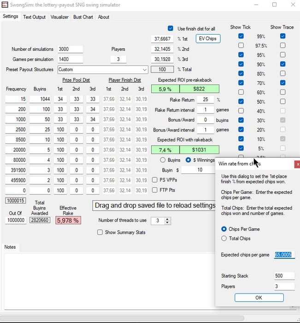
Task: Click the horizontal scrollbar at bottom
Action: tap(122, 318)
